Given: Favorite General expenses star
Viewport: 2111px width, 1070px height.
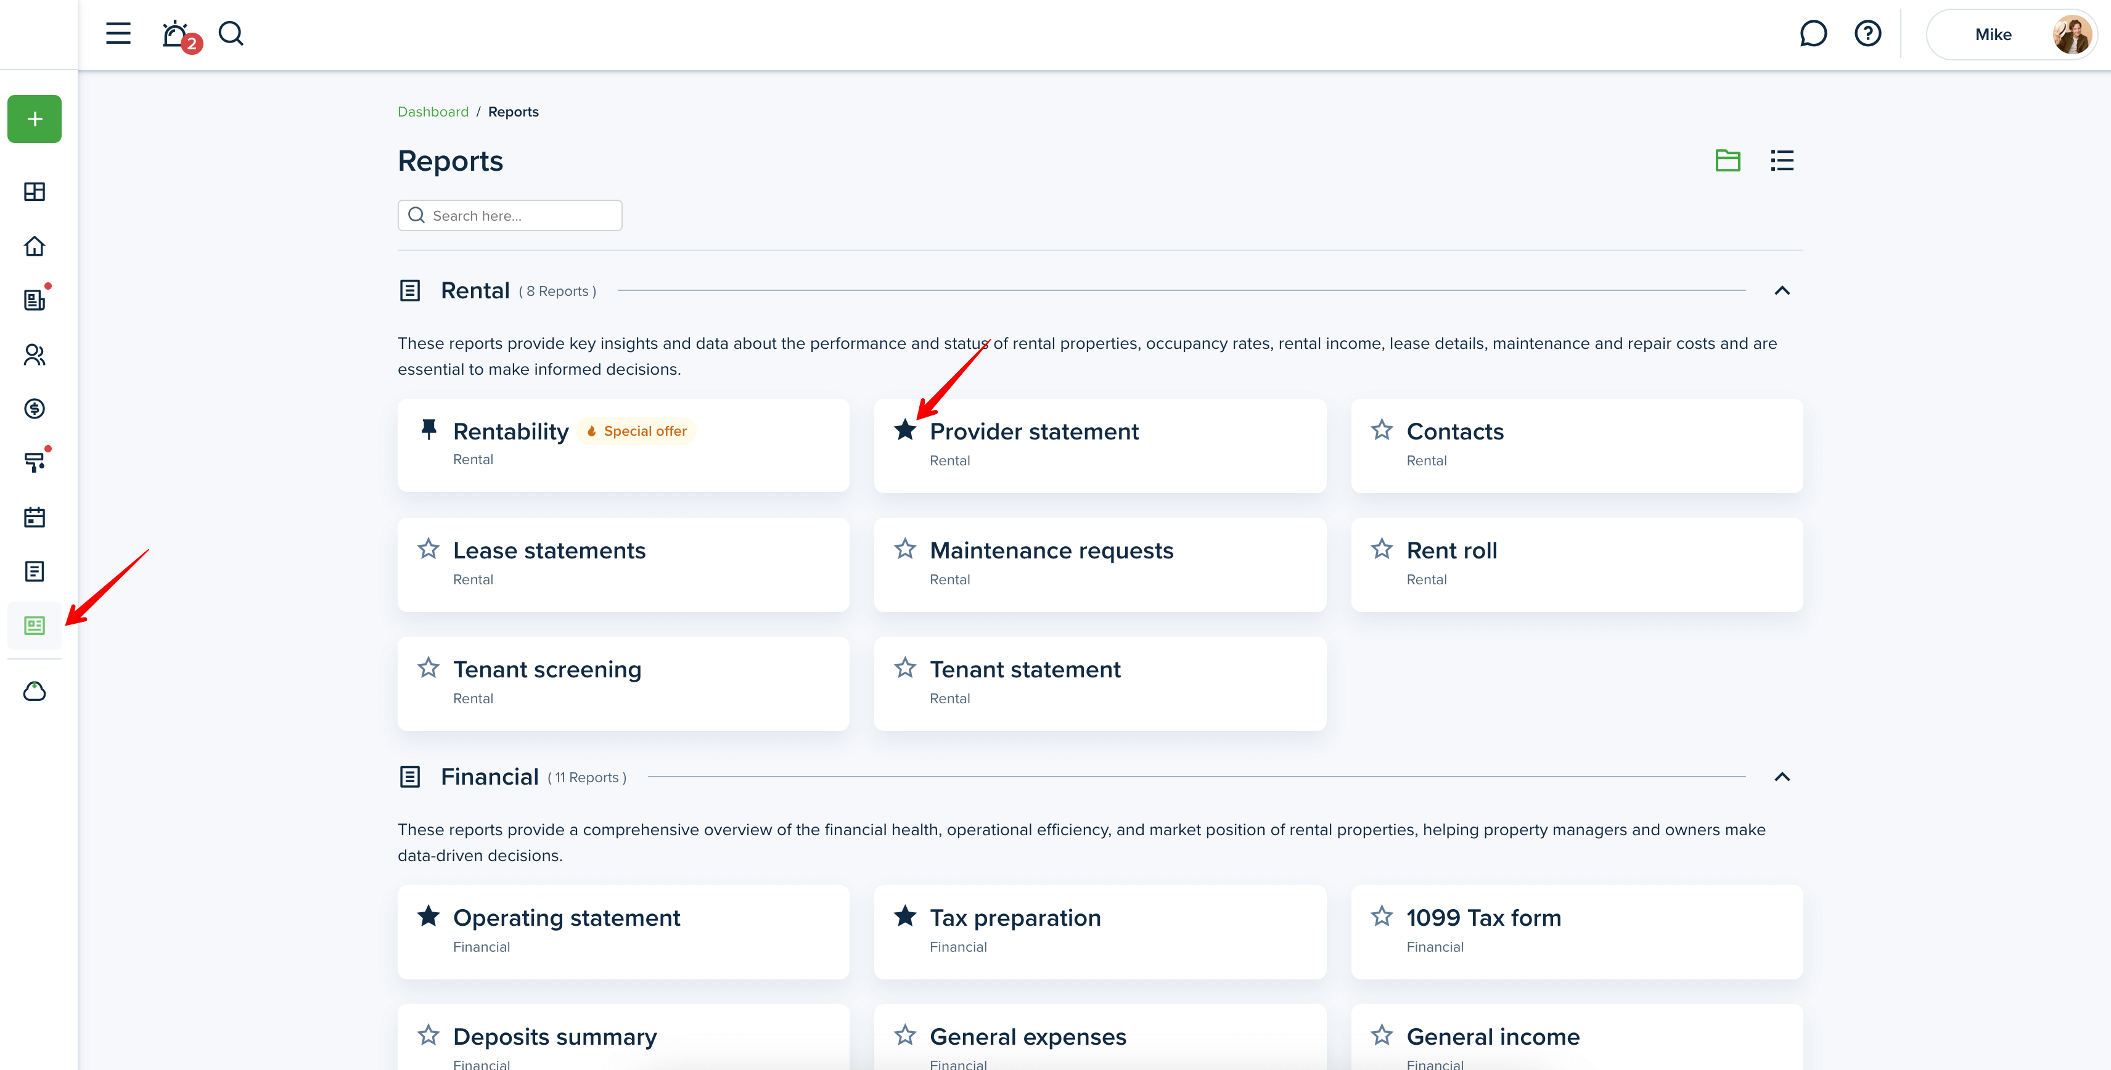Looking at the screenshot, I should pyautogui.click(x=904, y=1034).
